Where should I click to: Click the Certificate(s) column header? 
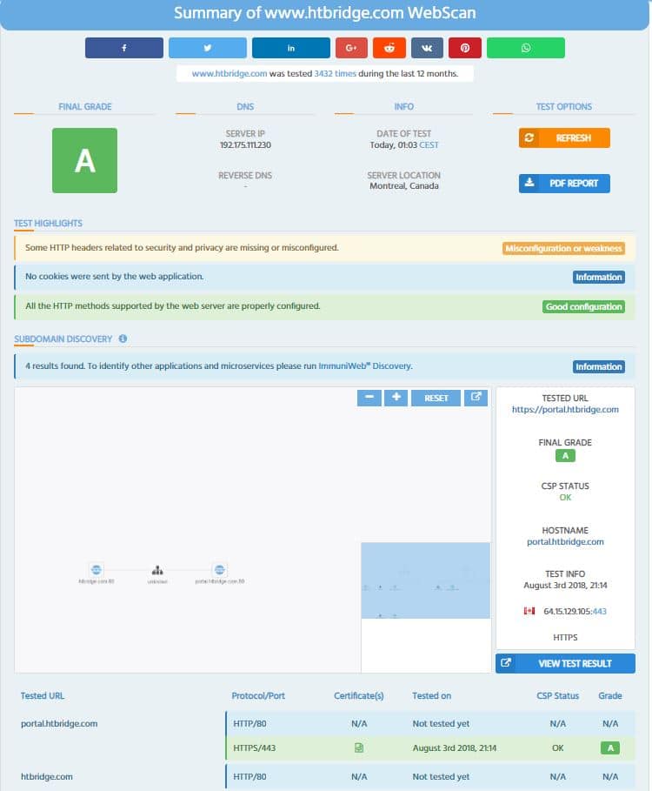pyautogui.click(x=359, y=695)
